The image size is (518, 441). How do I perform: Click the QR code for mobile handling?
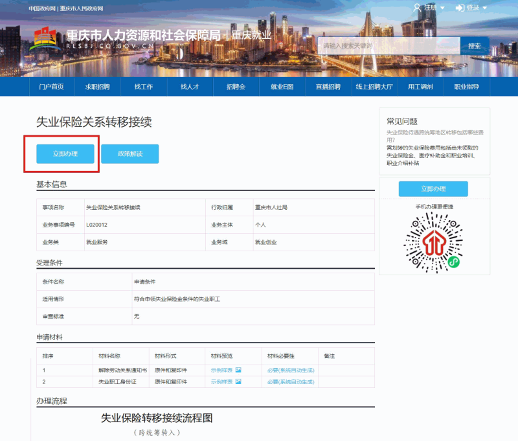pyautogui.click(x=433, y=240)
